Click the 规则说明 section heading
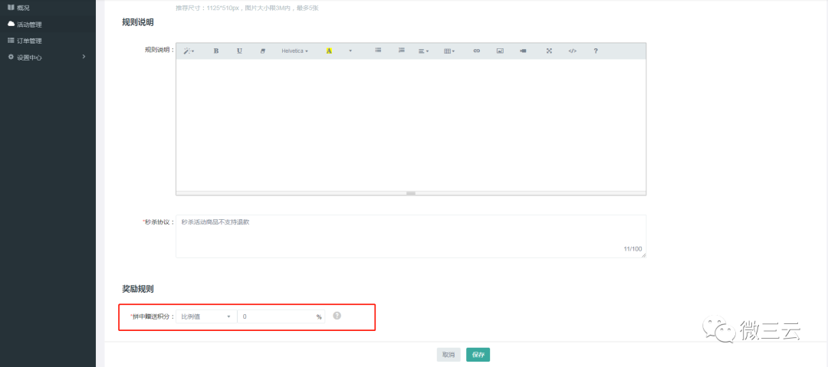The image size is (828, 367). tap(138, 22)
